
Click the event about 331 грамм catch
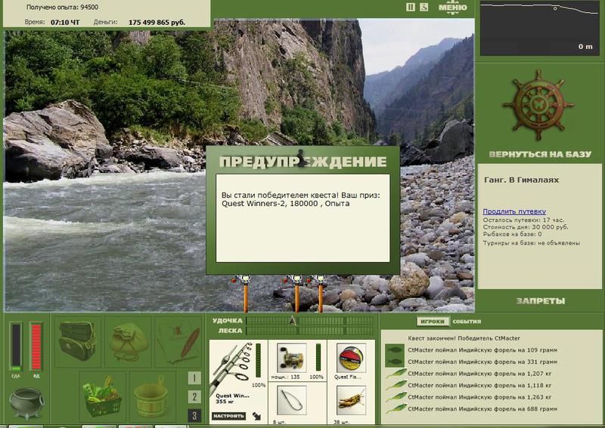(482, 362)
